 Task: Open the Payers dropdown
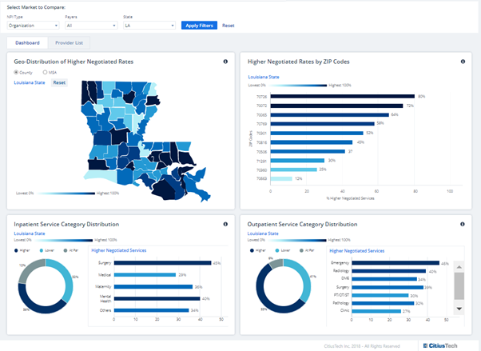coord(91,26)
